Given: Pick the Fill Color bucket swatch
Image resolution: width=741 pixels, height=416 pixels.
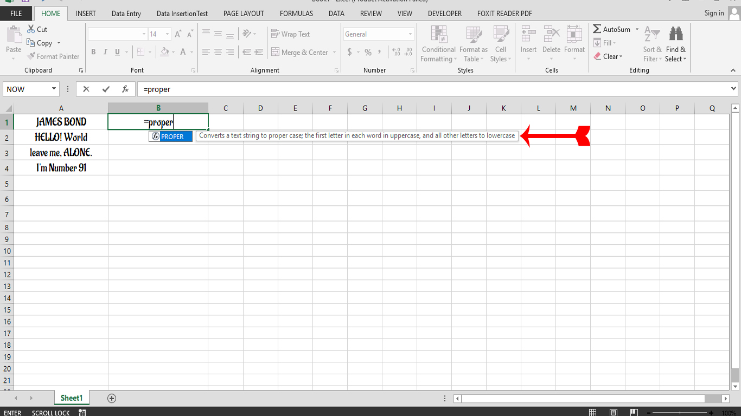Looking at the screenshot, I should click(x=164, y=52).
